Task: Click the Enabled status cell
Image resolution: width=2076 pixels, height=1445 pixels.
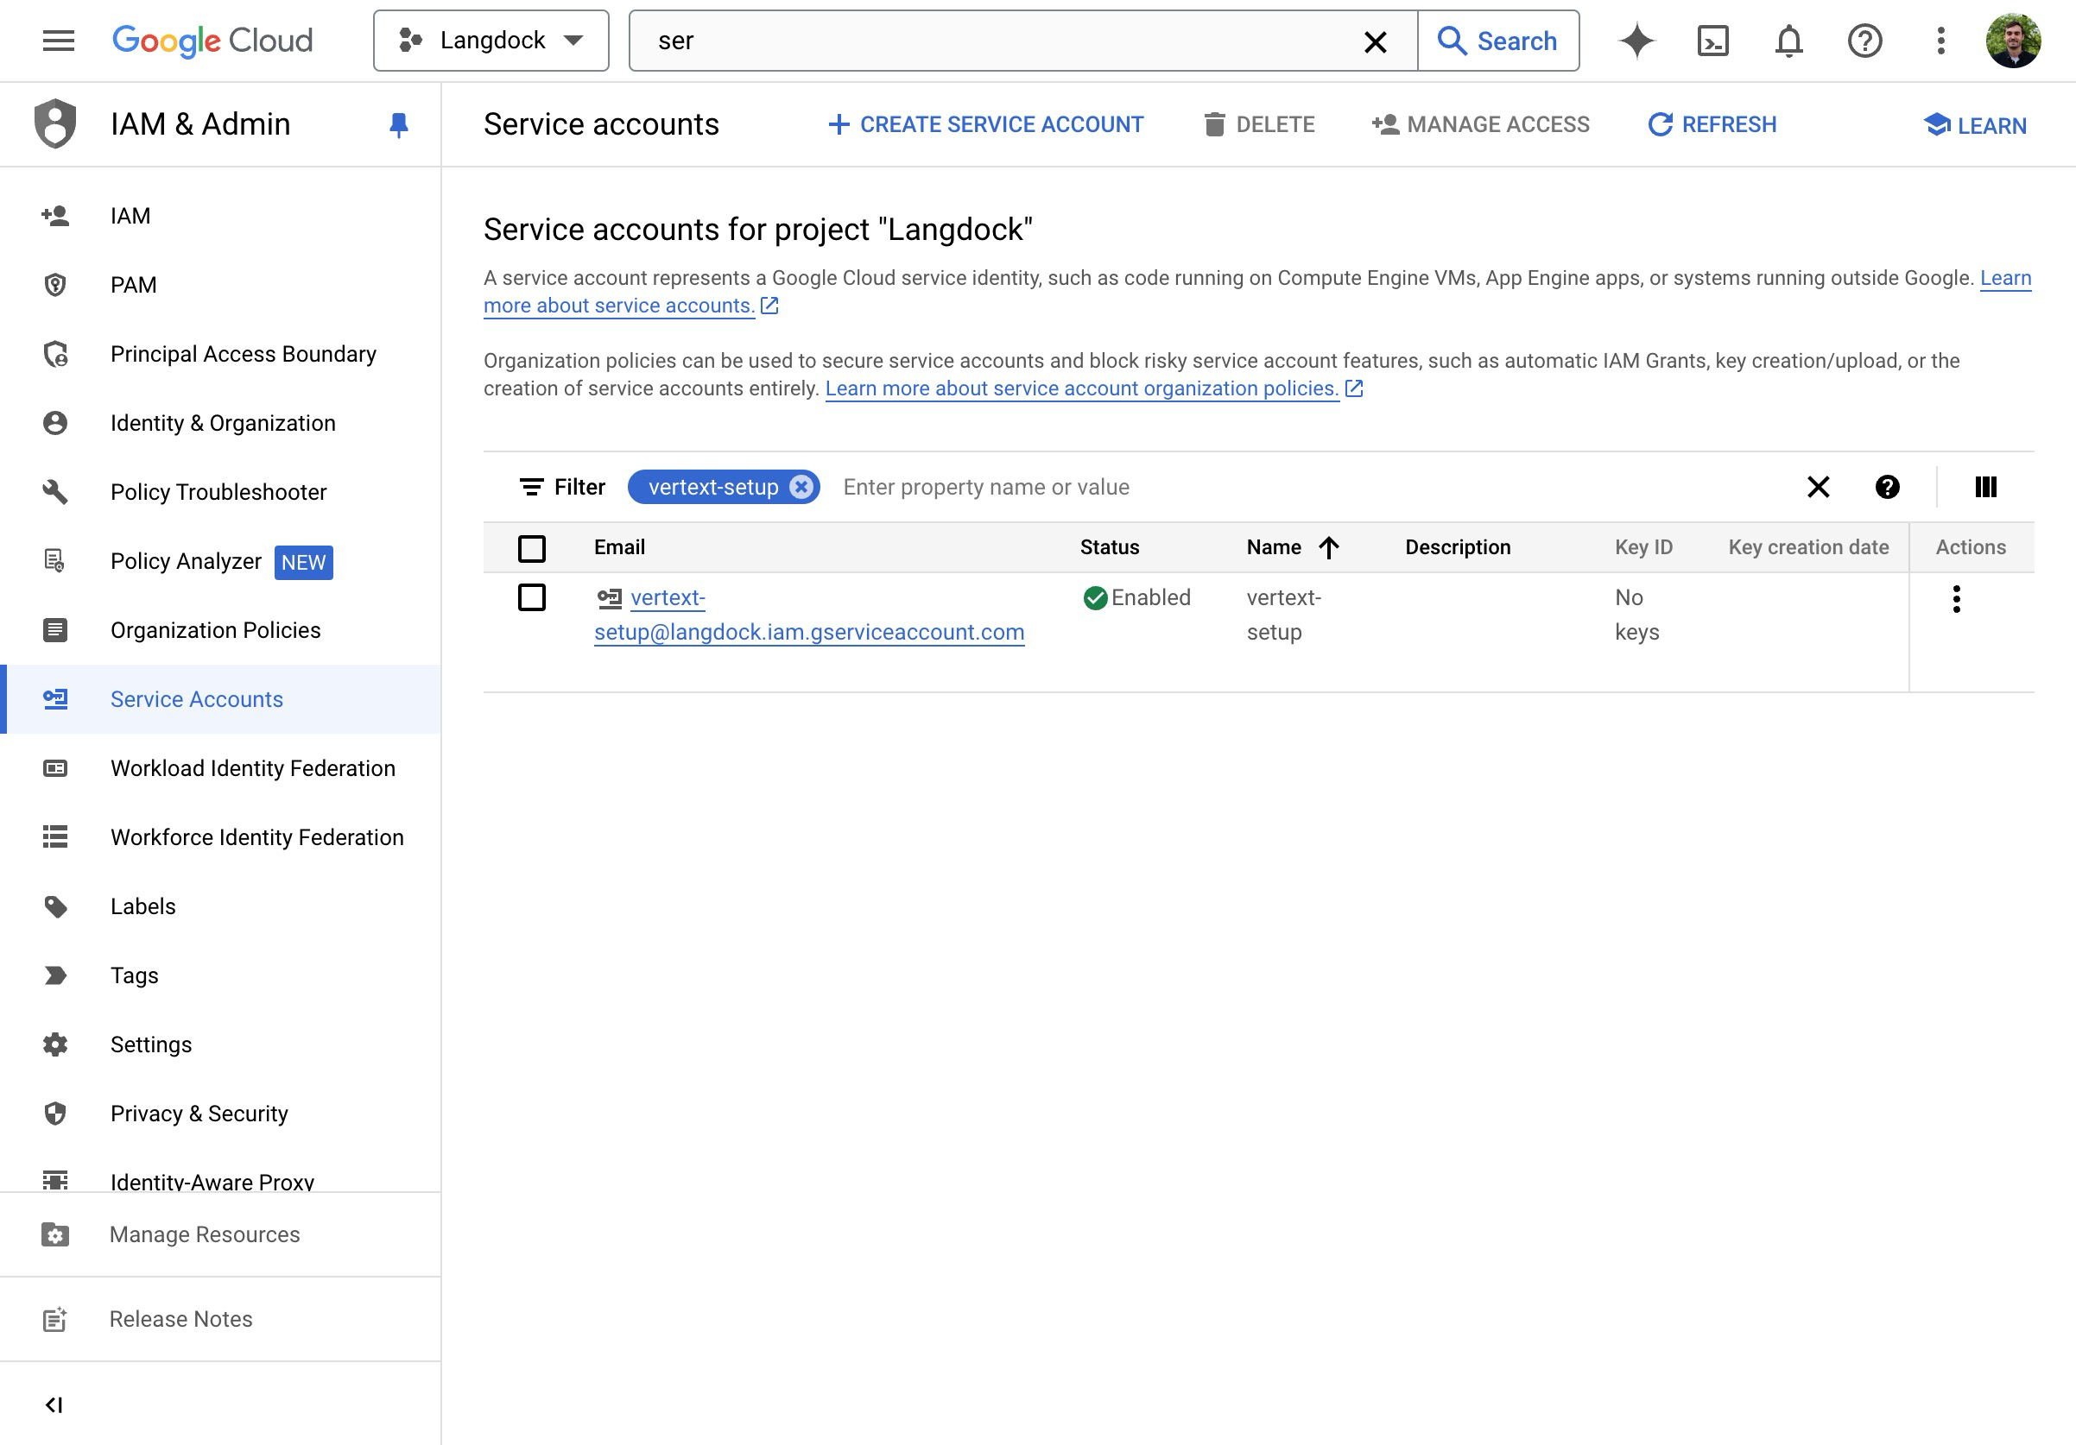Action: (x=1136, y=598)
